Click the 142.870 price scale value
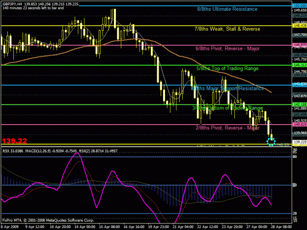The width and height of the screenshot is (307, 230). pos(300,96)
